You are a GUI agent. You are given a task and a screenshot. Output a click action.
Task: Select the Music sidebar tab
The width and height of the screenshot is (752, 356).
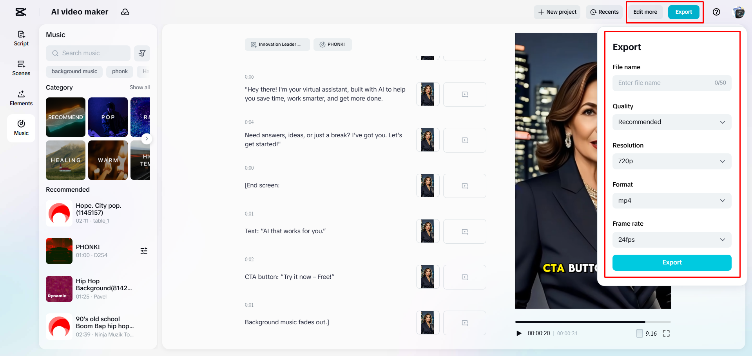(x=21, y=128)
